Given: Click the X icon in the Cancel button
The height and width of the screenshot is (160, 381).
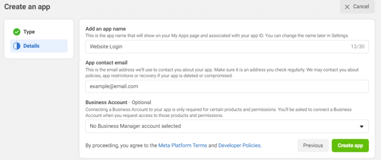Looking at the screenshot, I should point(347,7).
